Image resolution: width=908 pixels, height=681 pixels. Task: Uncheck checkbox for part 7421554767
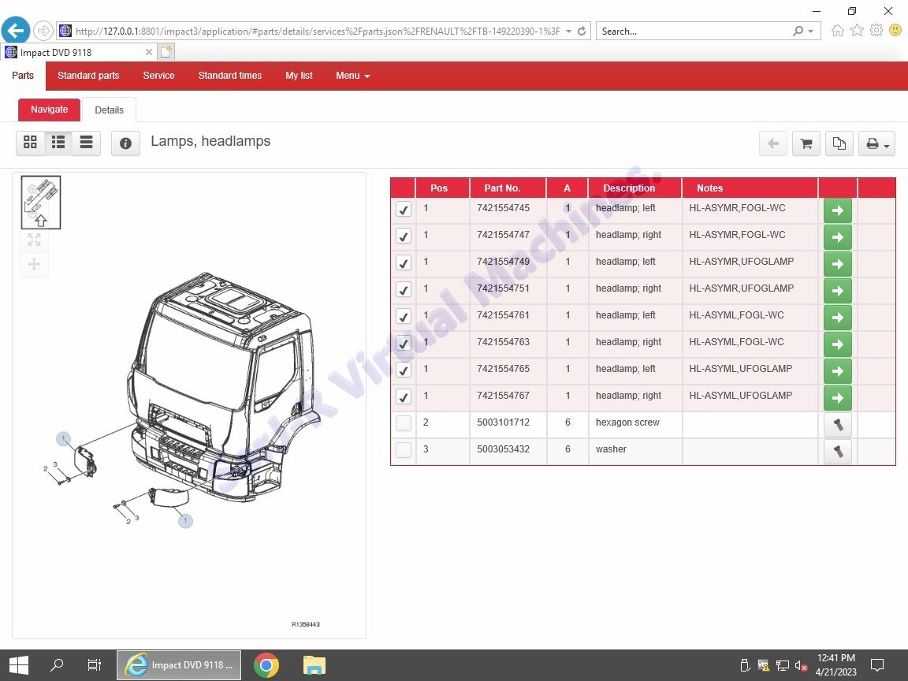tap(404, 396)
